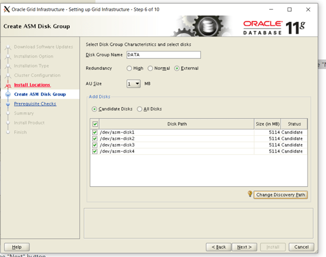Screen dimensions: 326x257
Task: Toggle the select-all disks header checkbox
Action: coord(95,123)
